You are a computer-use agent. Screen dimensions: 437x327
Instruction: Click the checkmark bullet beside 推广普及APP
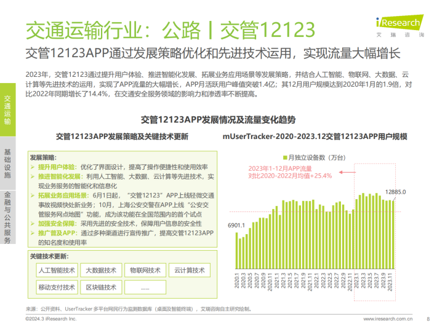[34, 234]
